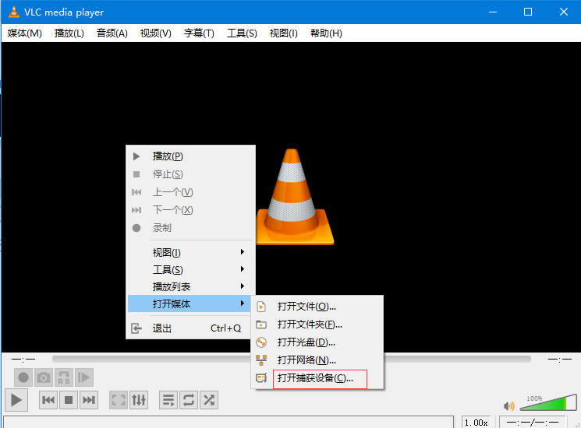Toggle loop mode button
Viewport: 581px width, 428px height.
189,400
